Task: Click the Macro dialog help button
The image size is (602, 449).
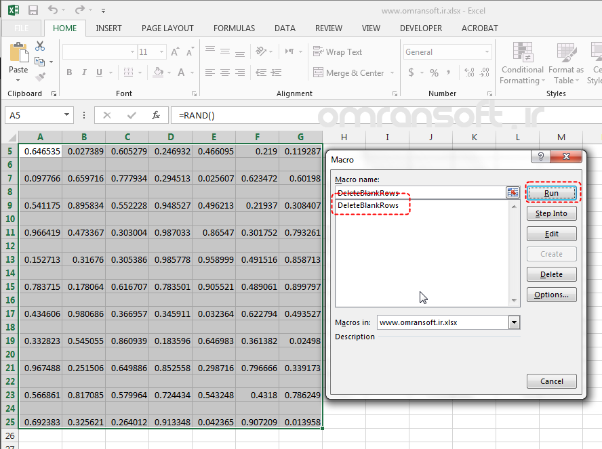Action: pyautogui.click(x=540, y=156)
